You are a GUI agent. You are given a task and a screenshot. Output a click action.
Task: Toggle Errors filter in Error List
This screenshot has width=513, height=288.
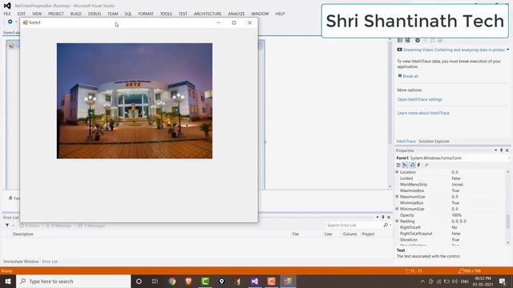pos(29,226)
